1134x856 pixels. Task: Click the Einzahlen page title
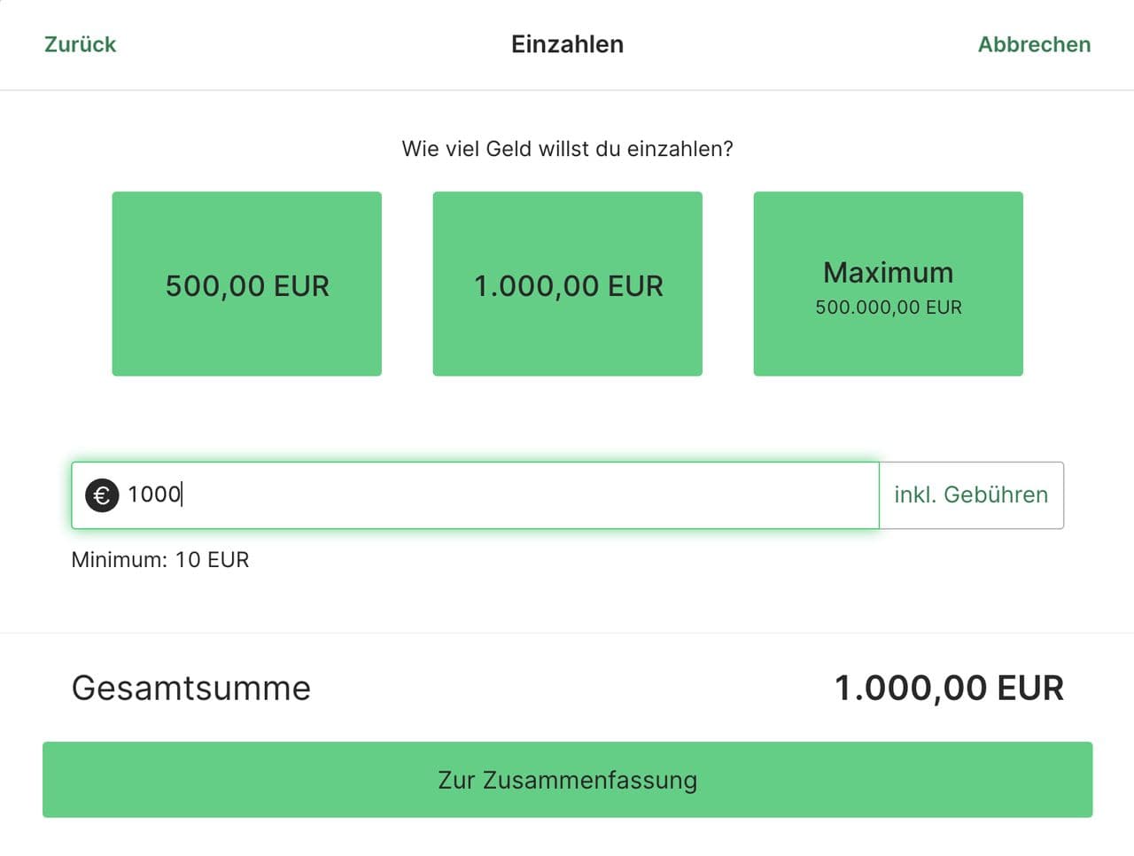coord(567,44)
